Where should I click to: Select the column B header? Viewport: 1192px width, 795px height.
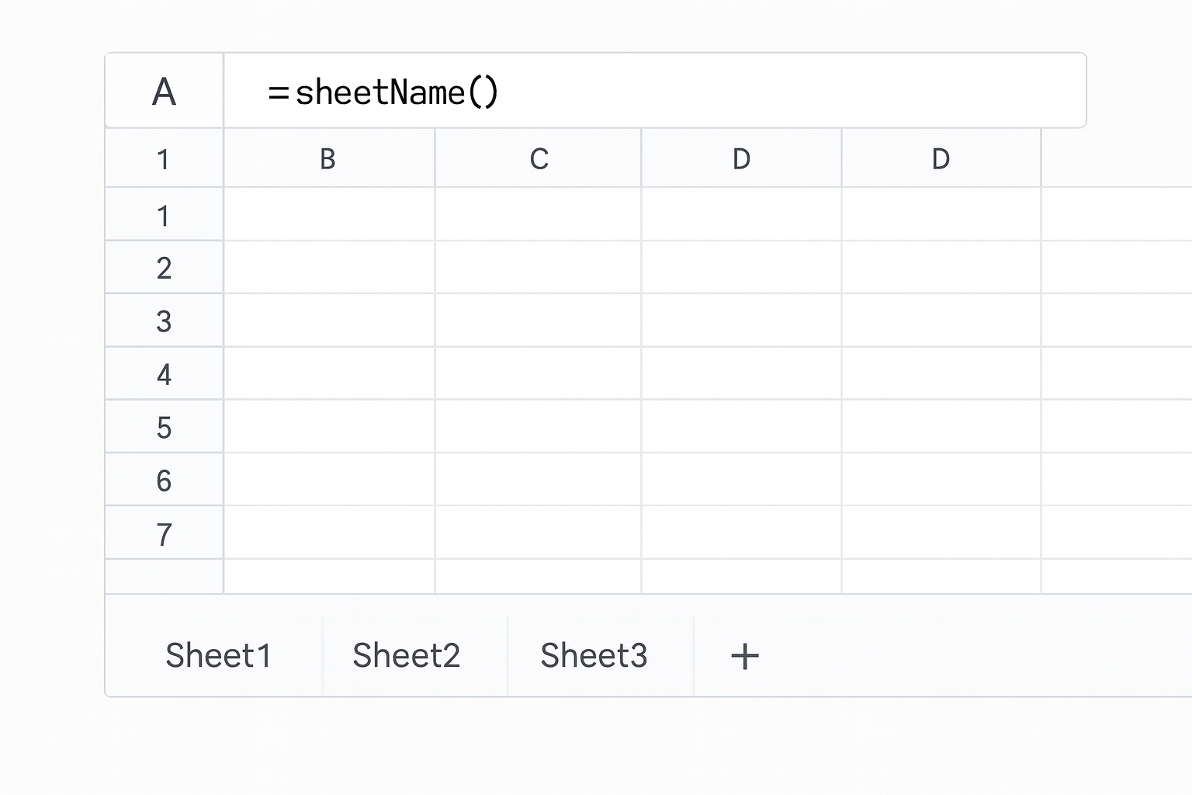click(x=328, y=159)
